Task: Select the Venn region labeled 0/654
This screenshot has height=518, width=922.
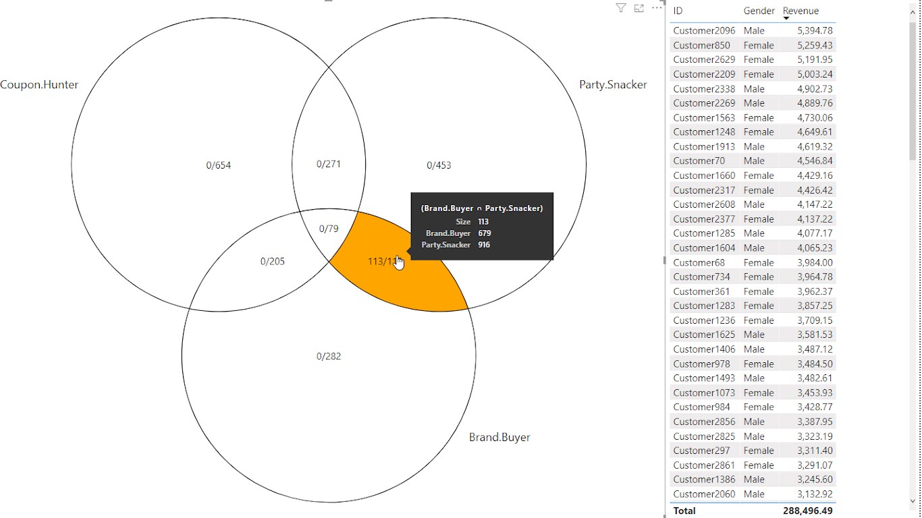Action: 219,165
